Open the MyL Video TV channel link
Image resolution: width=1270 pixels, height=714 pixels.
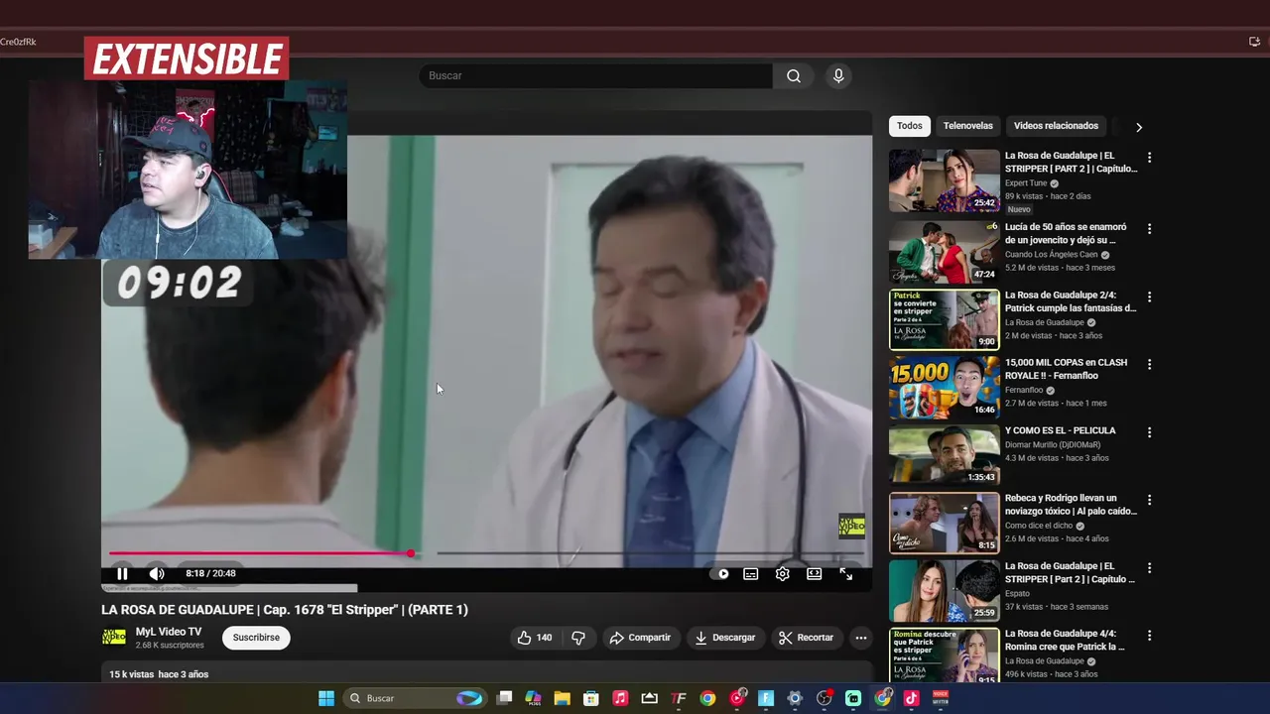tap(169, 632)
